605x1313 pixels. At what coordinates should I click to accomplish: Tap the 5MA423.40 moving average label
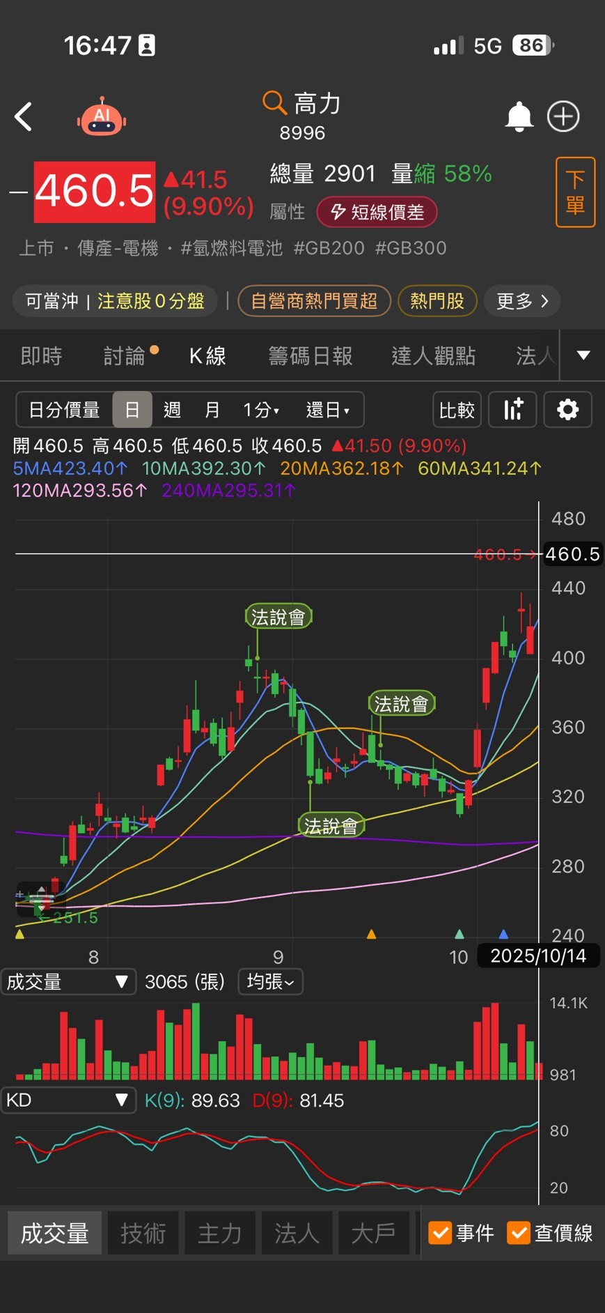click(70, 468)
